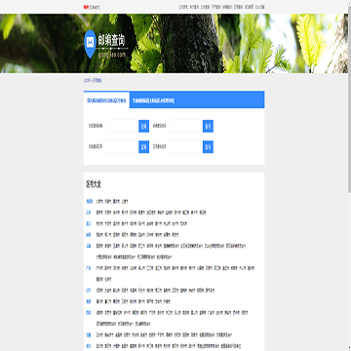Click the small red icon in top bar
The width and height of the screenshot is (351, 351).
click(86, 7)
